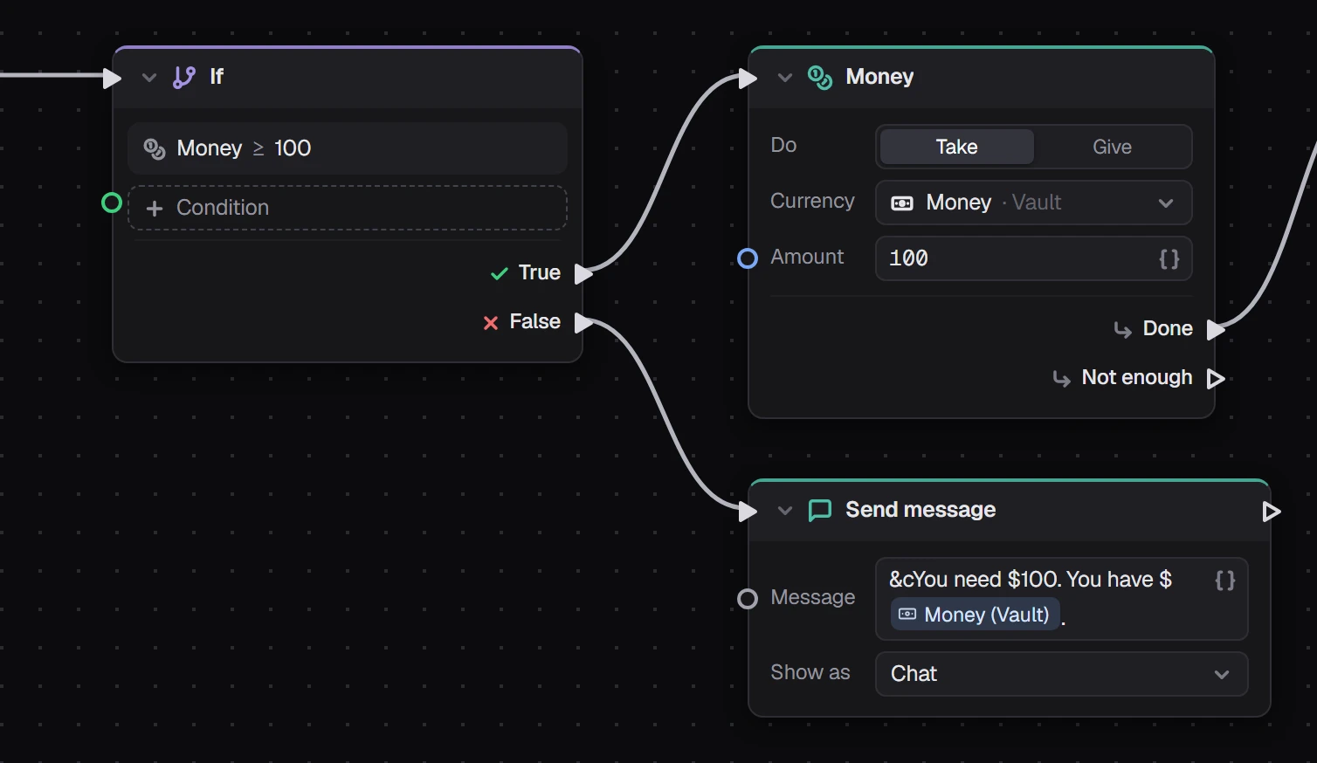1317x763 pixels.
Task: Click the If node input arrow port
Action: click(x=112, y=78)
